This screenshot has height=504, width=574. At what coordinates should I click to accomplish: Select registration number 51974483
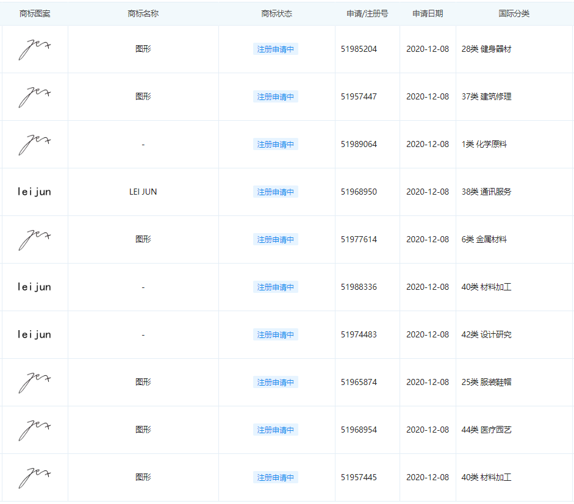[359, 335]
